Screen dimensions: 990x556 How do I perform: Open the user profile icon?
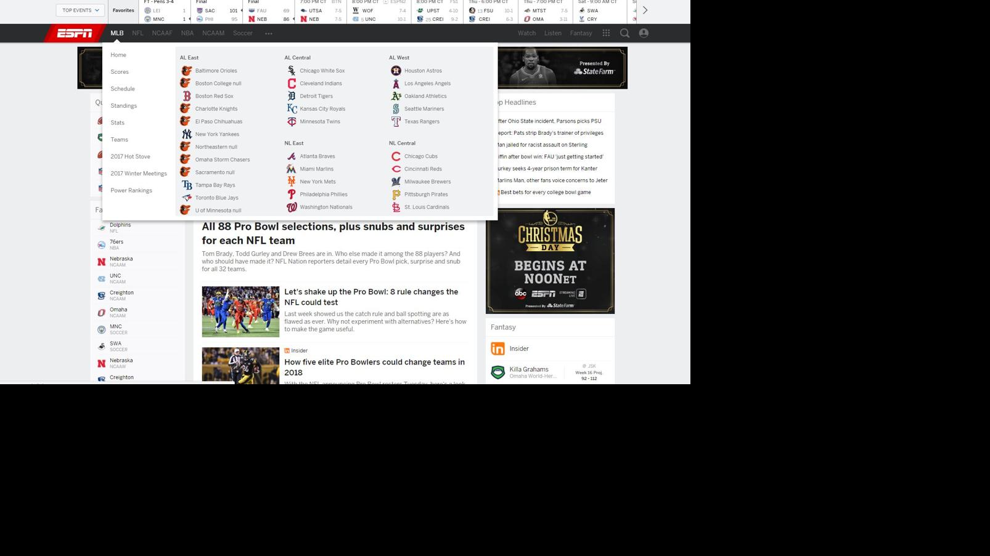pos(644,33)
